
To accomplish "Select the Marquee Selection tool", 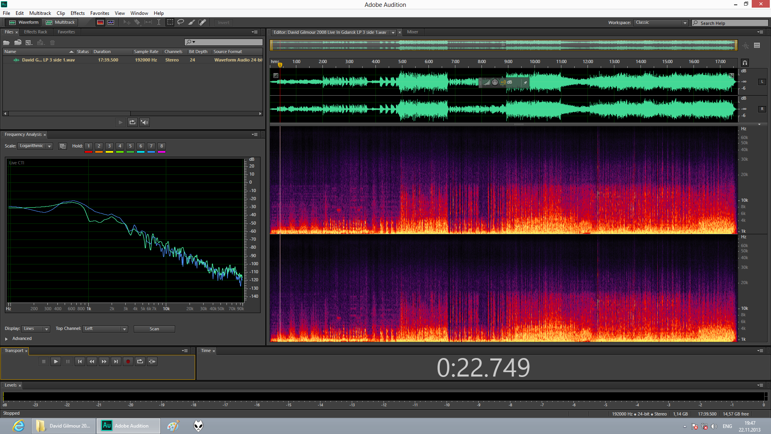I will tap(170, 23).
